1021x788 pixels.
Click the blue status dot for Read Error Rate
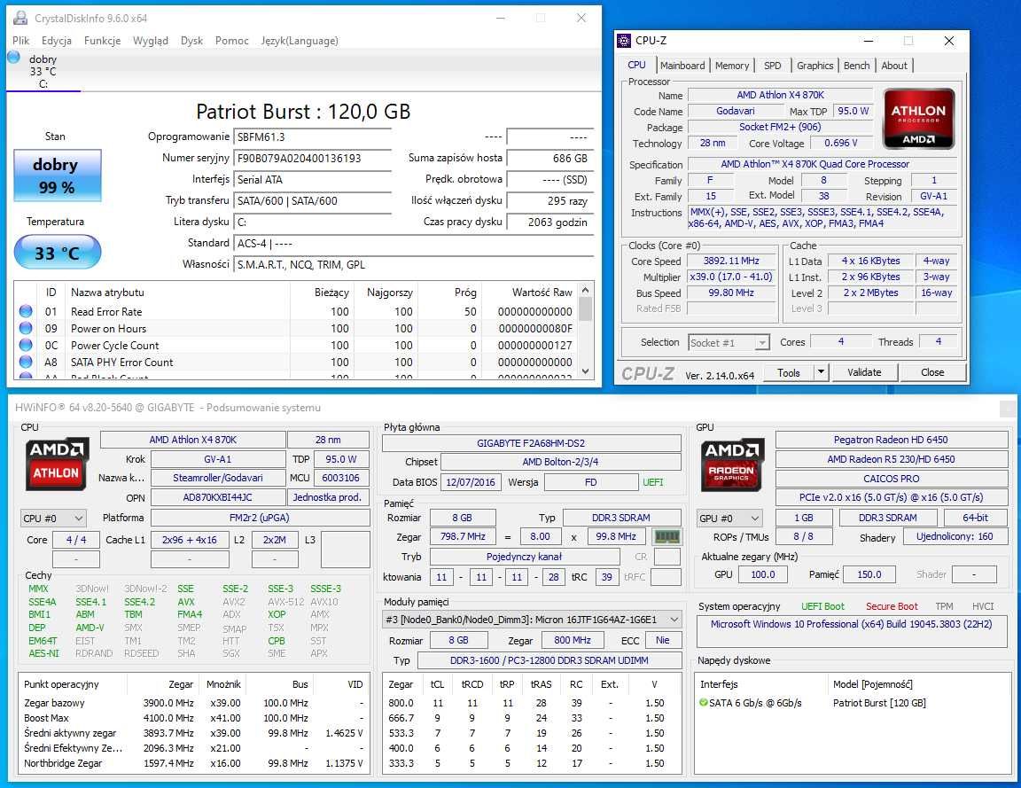(x=26, y=311)
